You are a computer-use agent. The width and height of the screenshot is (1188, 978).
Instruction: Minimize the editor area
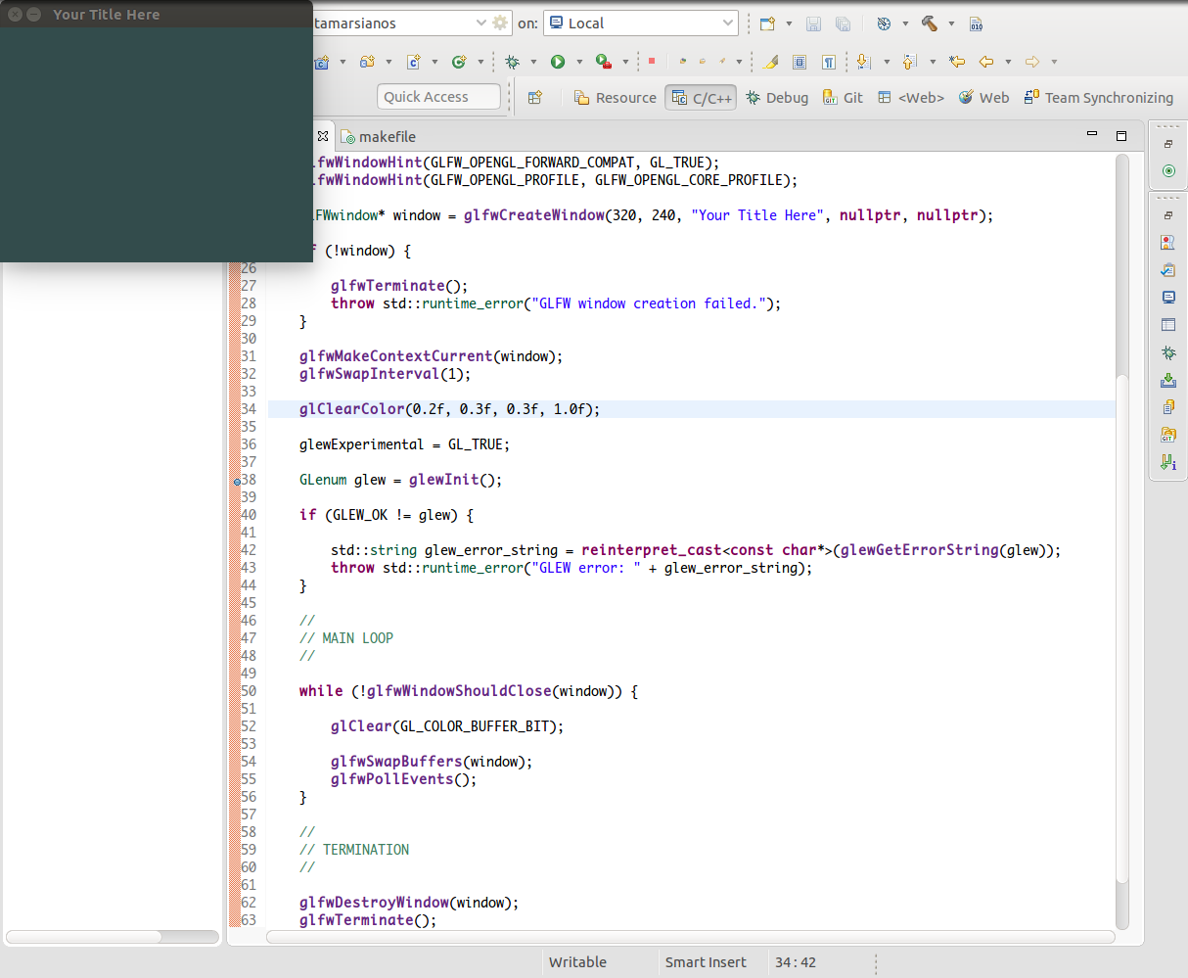click(x=1092, y=134)
